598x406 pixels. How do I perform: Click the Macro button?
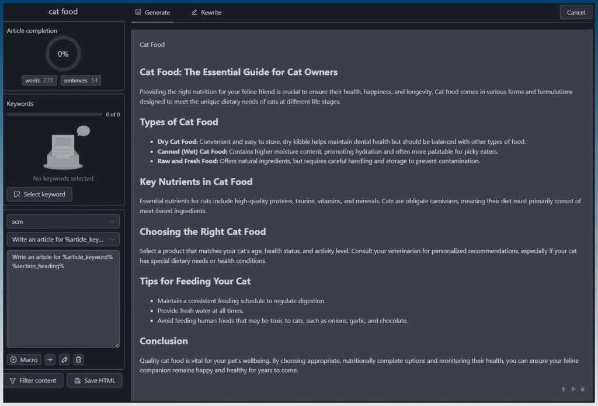(x=24, y=360)
